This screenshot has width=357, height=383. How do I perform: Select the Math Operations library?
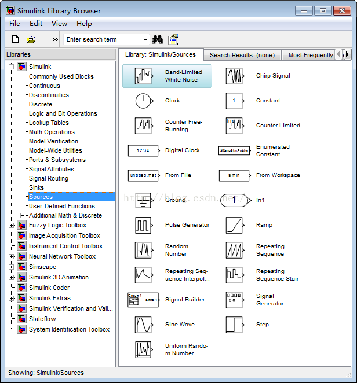tap(52, 132)
